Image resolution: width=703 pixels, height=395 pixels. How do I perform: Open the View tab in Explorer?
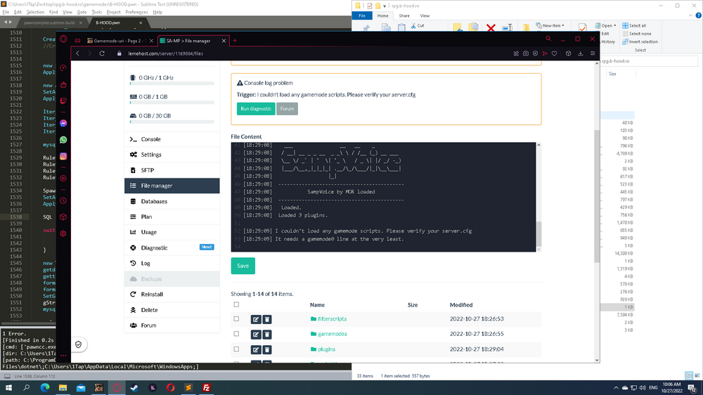click(x=425, y=15)
